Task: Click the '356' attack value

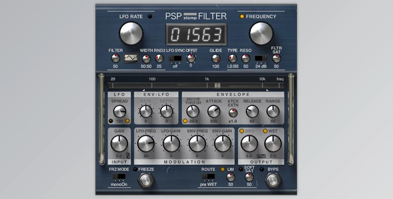Action: [214, 122]
